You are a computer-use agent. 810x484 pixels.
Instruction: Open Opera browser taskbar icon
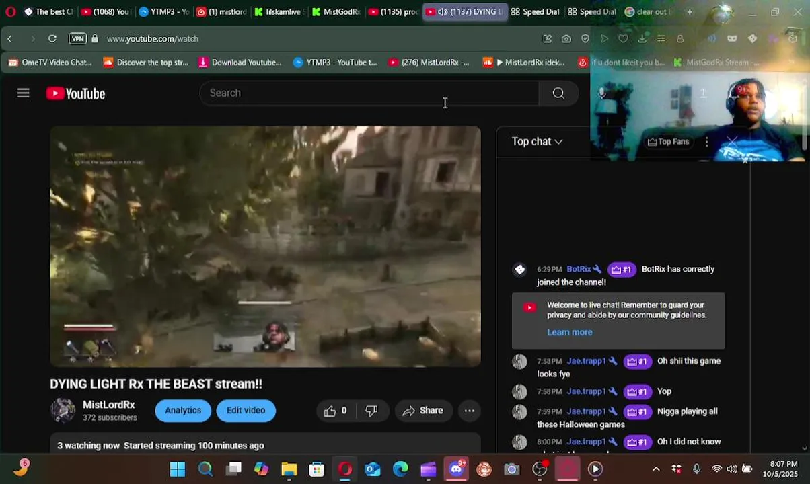click(345, 469)
